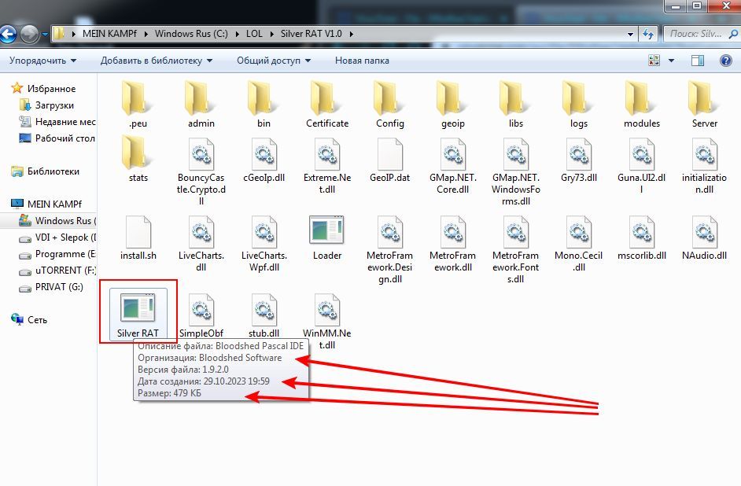
Task: Toggle the preview pane button
Action: point(698,61)
